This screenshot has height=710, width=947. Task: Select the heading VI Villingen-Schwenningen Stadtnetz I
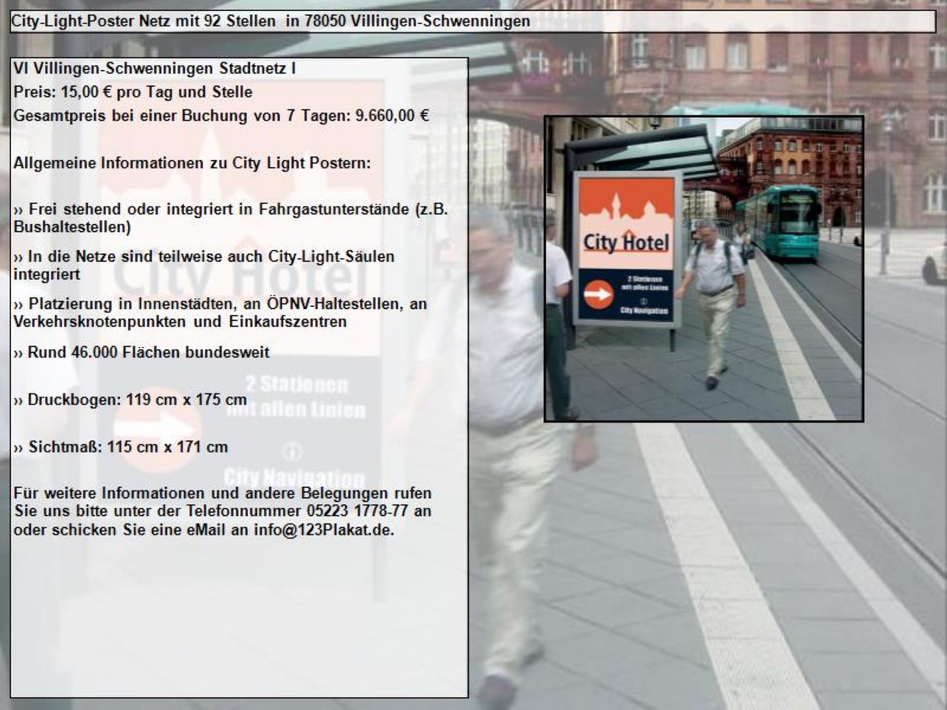[155, 68]
